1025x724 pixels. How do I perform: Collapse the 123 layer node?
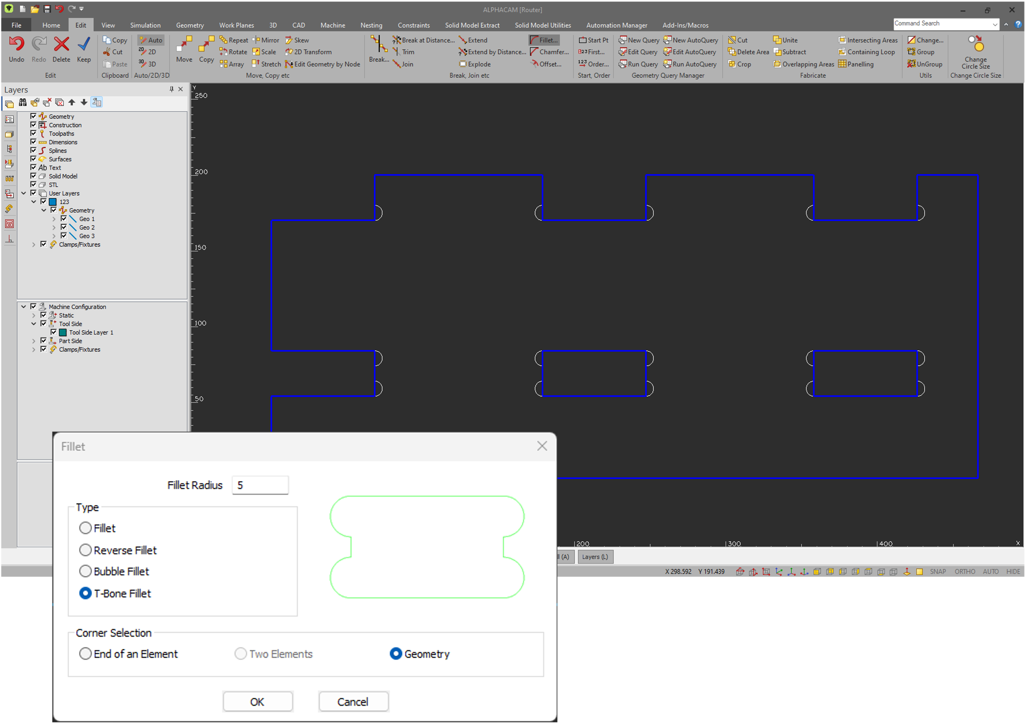pyautogui.click(x=33, y=202)
